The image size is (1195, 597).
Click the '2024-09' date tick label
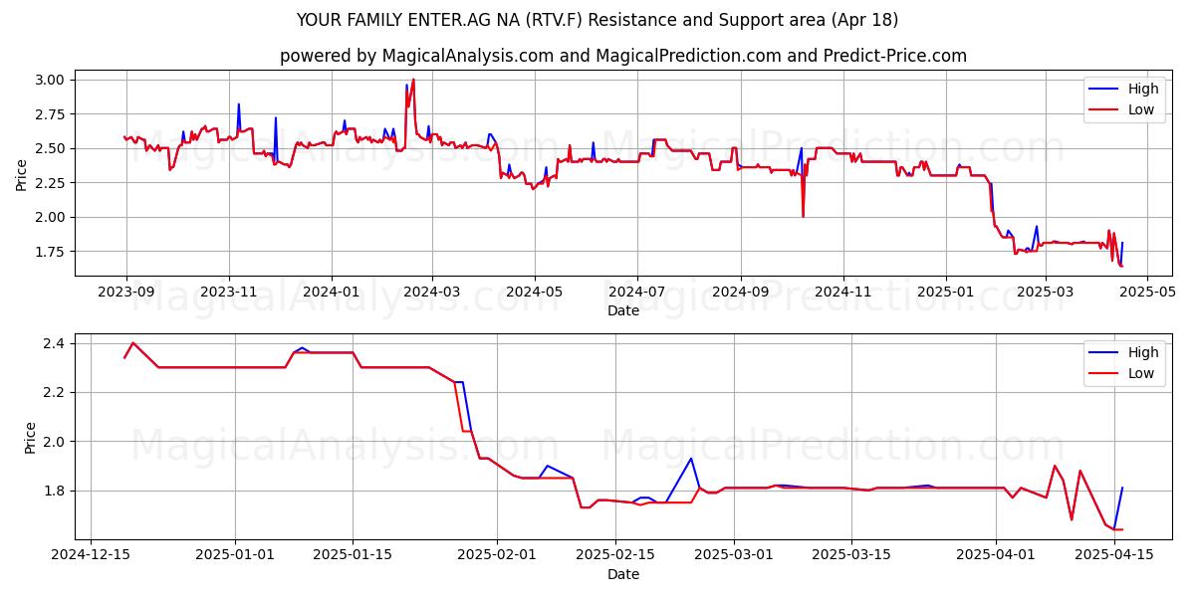740,294
